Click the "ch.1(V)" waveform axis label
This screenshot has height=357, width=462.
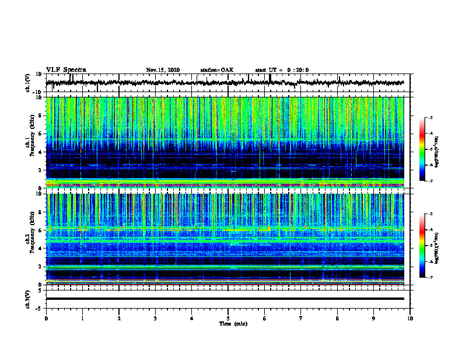pyautogui.click(x=28, y=83)
